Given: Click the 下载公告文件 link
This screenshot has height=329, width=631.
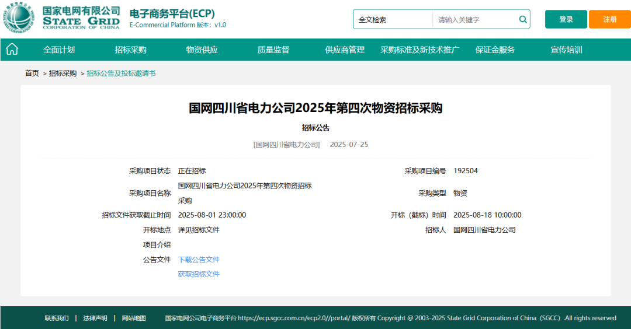Looking at the screenshot, I should [x=199, y=260].
